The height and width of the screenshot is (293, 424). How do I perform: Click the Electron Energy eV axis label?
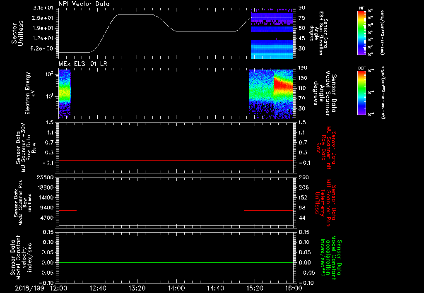(x=30, y=93)
